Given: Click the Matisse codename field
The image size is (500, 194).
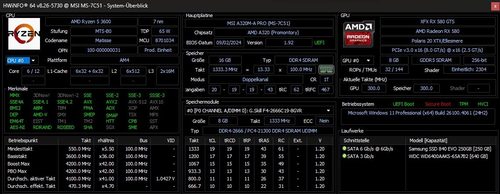Looking at the screenshot, I should [103, 40].
